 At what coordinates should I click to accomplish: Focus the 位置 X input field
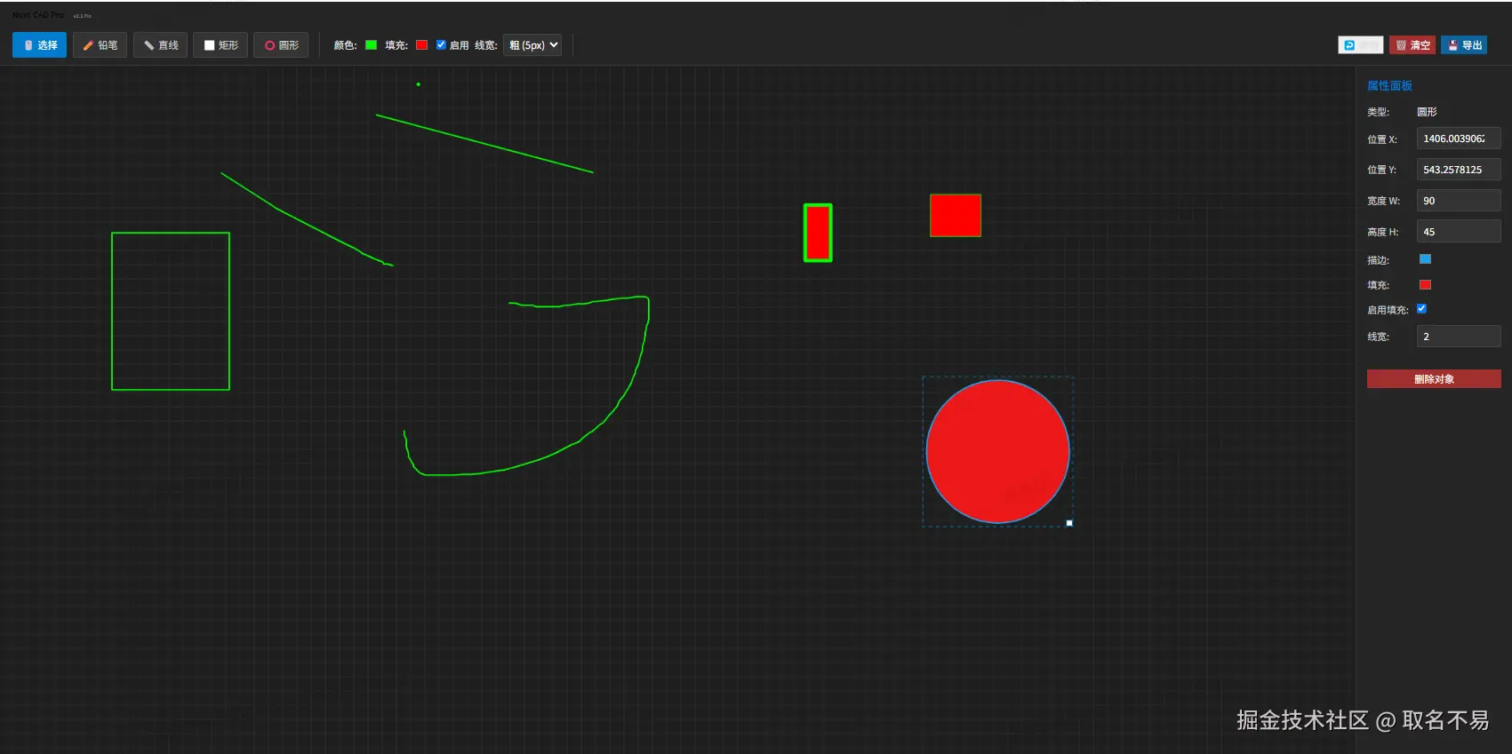coord(1459,139)
